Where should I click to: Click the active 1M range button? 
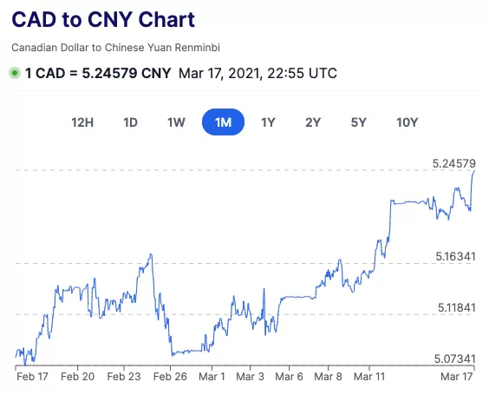(x=224, y=122)
